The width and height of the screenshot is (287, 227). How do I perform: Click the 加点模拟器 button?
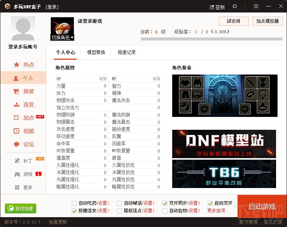point(268,21)
